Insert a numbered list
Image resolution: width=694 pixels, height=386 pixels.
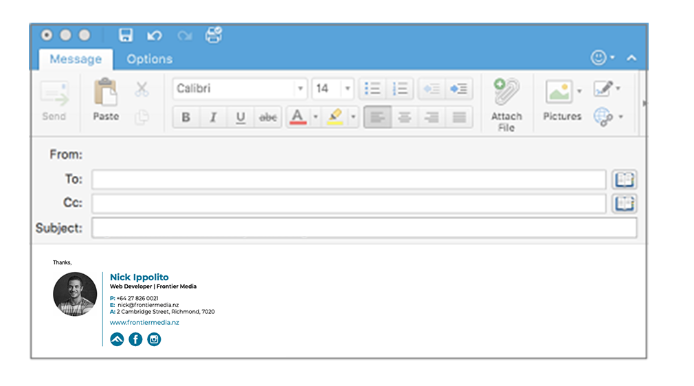(400, 89)
